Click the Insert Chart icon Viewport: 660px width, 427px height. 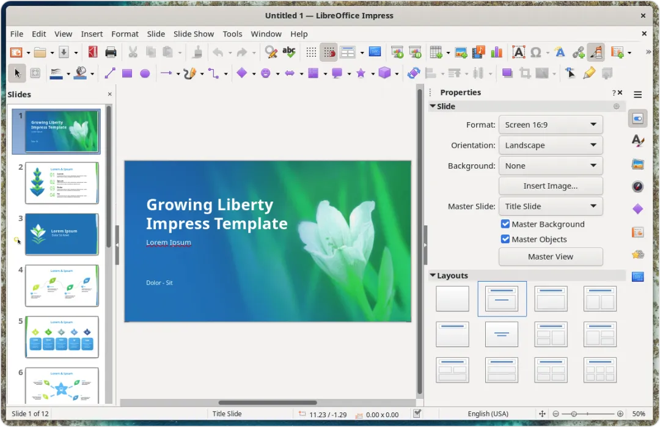496,53
